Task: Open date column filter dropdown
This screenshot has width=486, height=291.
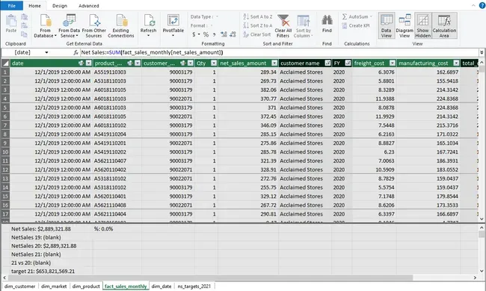Action: (89, 63)
